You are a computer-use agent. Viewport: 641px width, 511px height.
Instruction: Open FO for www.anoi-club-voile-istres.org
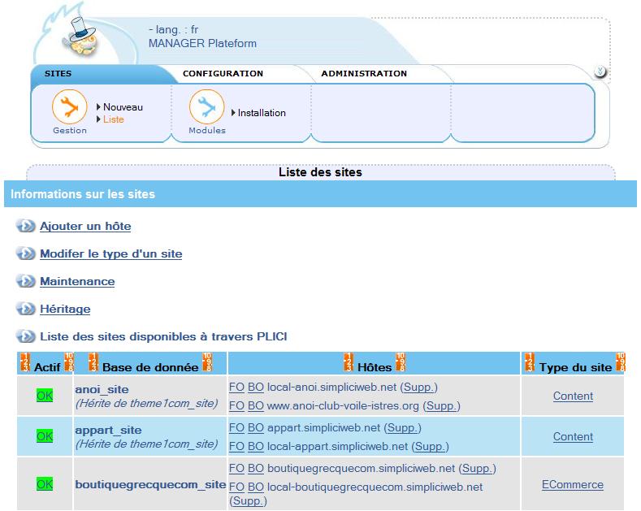pyautogui.click(x=236, y=406)
